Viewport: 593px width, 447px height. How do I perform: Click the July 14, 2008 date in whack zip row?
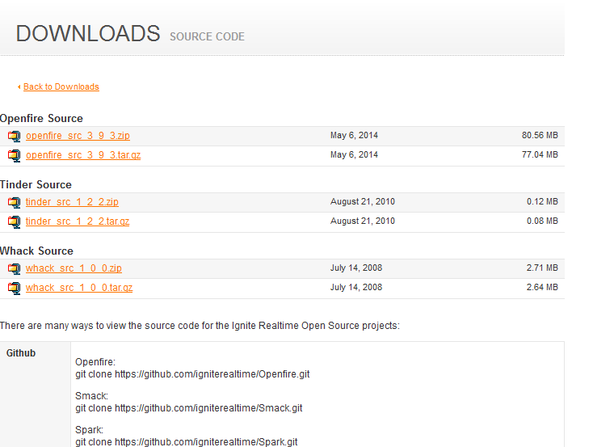(356, 268)
